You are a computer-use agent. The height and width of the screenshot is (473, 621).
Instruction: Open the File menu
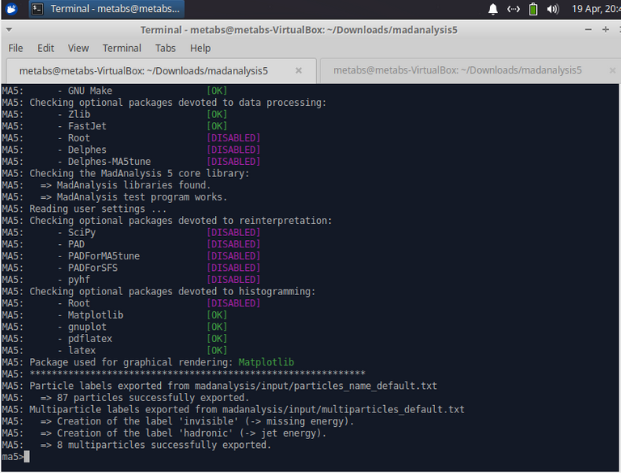(x=15, y=49)
